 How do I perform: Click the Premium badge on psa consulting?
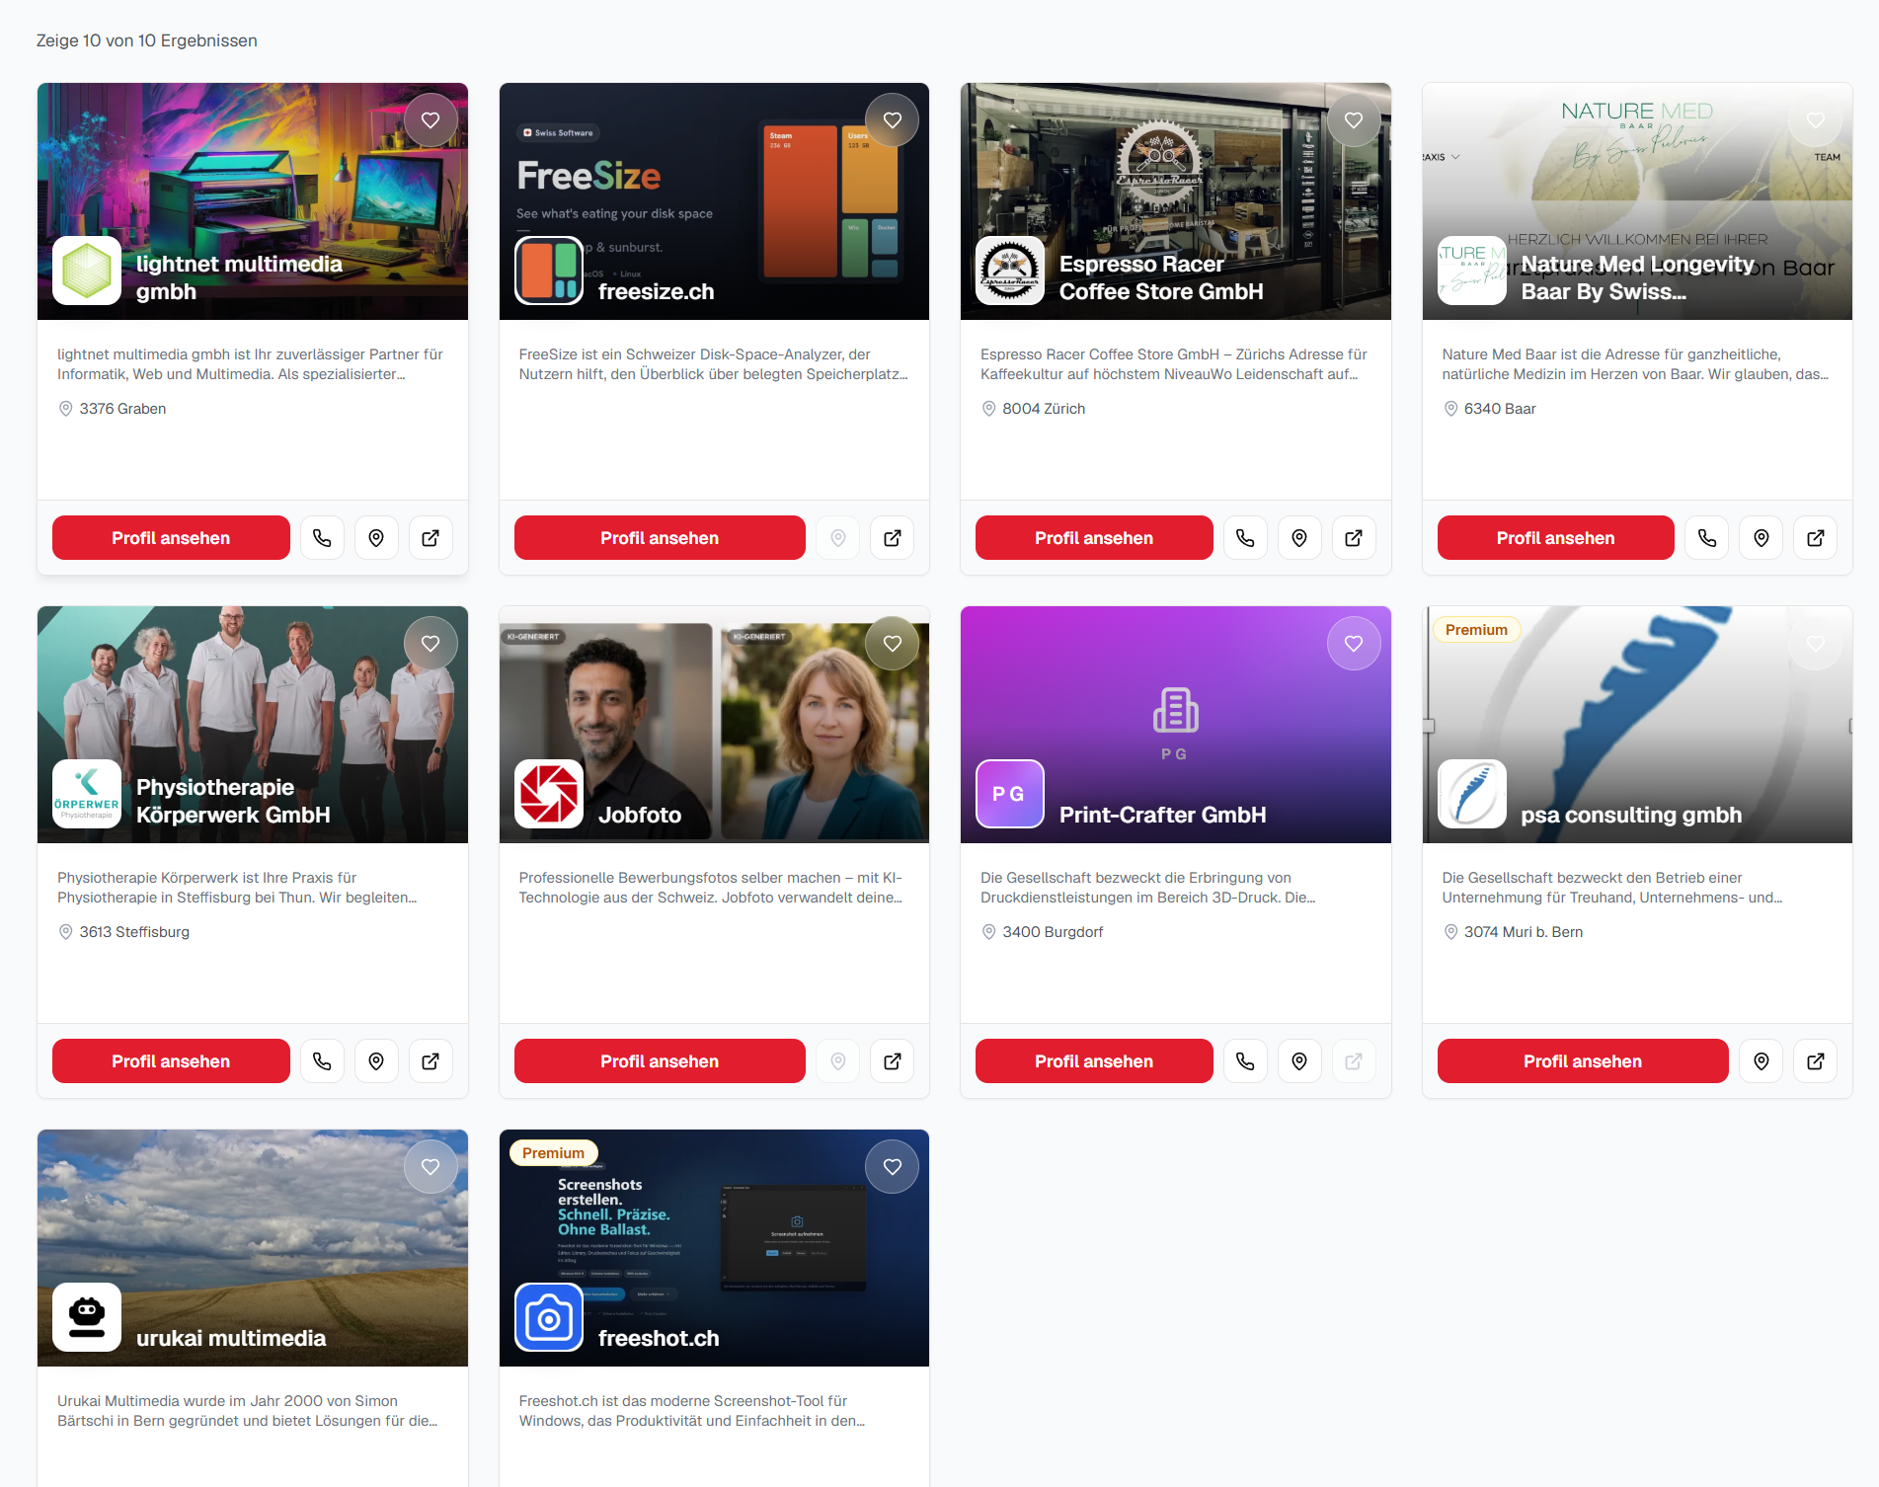coord(1476,630)
